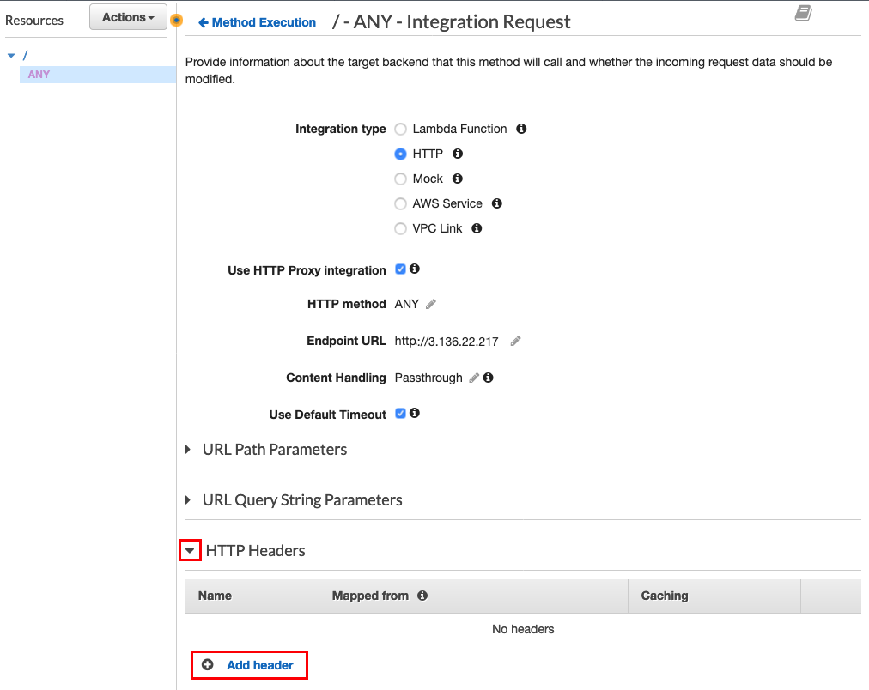Click info icon beside VPC Link
The height and width of the screenshot is (690, 869).
point(477,228)
